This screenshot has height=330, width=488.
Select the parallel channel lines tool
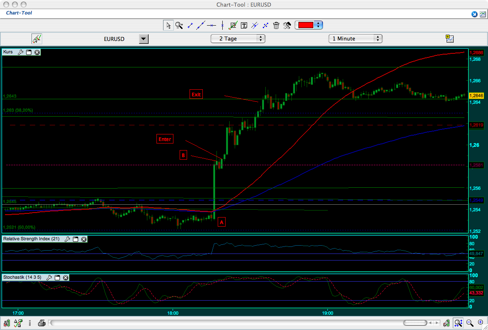click(255, 25)
